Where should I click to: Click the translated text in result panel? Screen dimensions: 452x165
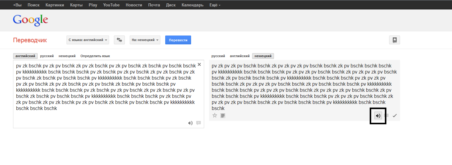pos(304,87)
